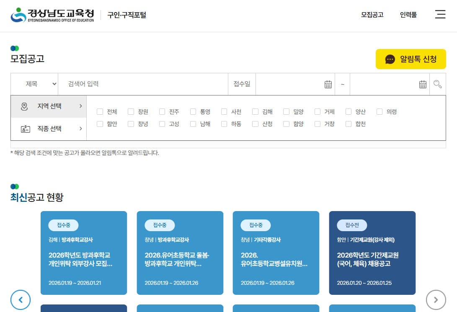The image size is (457, 312).
Task: Click the right carousel arrow for more postings
Action: pos(436,300)
